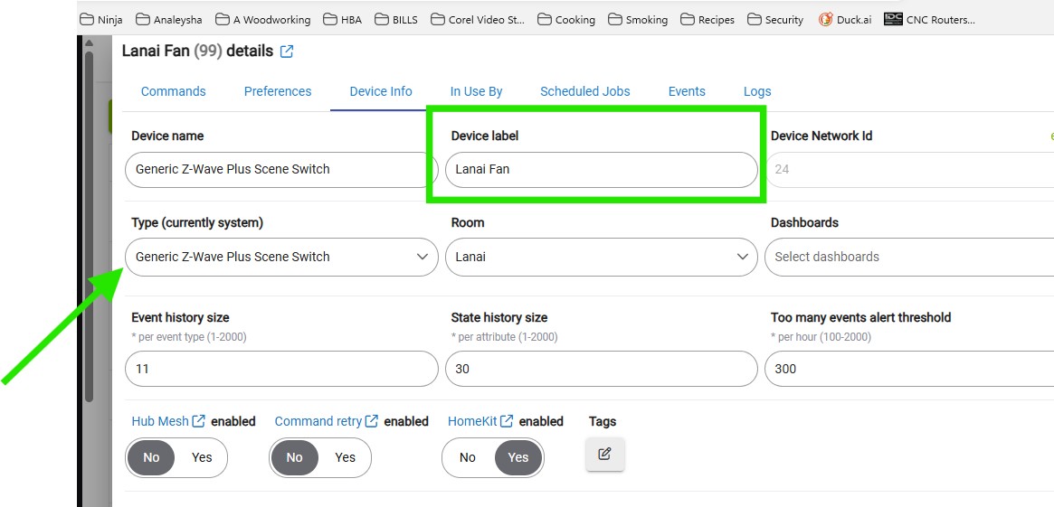This screenshot has width=1054, height=507.
Task: Open the Tags edit pencil button
Action: click(x=605, y=454)
